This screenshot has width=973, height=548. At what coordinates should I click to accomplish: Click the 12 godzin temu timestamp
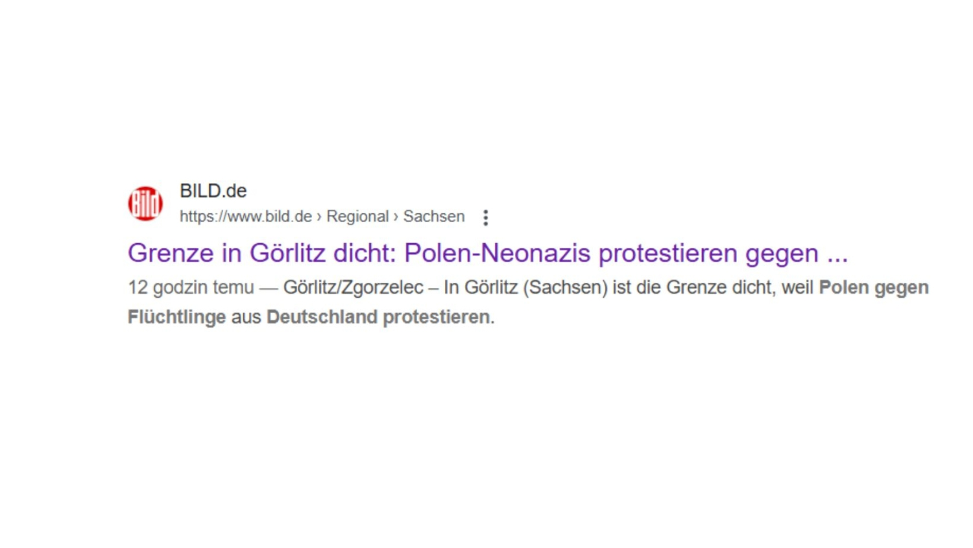(x=191, y=287)
